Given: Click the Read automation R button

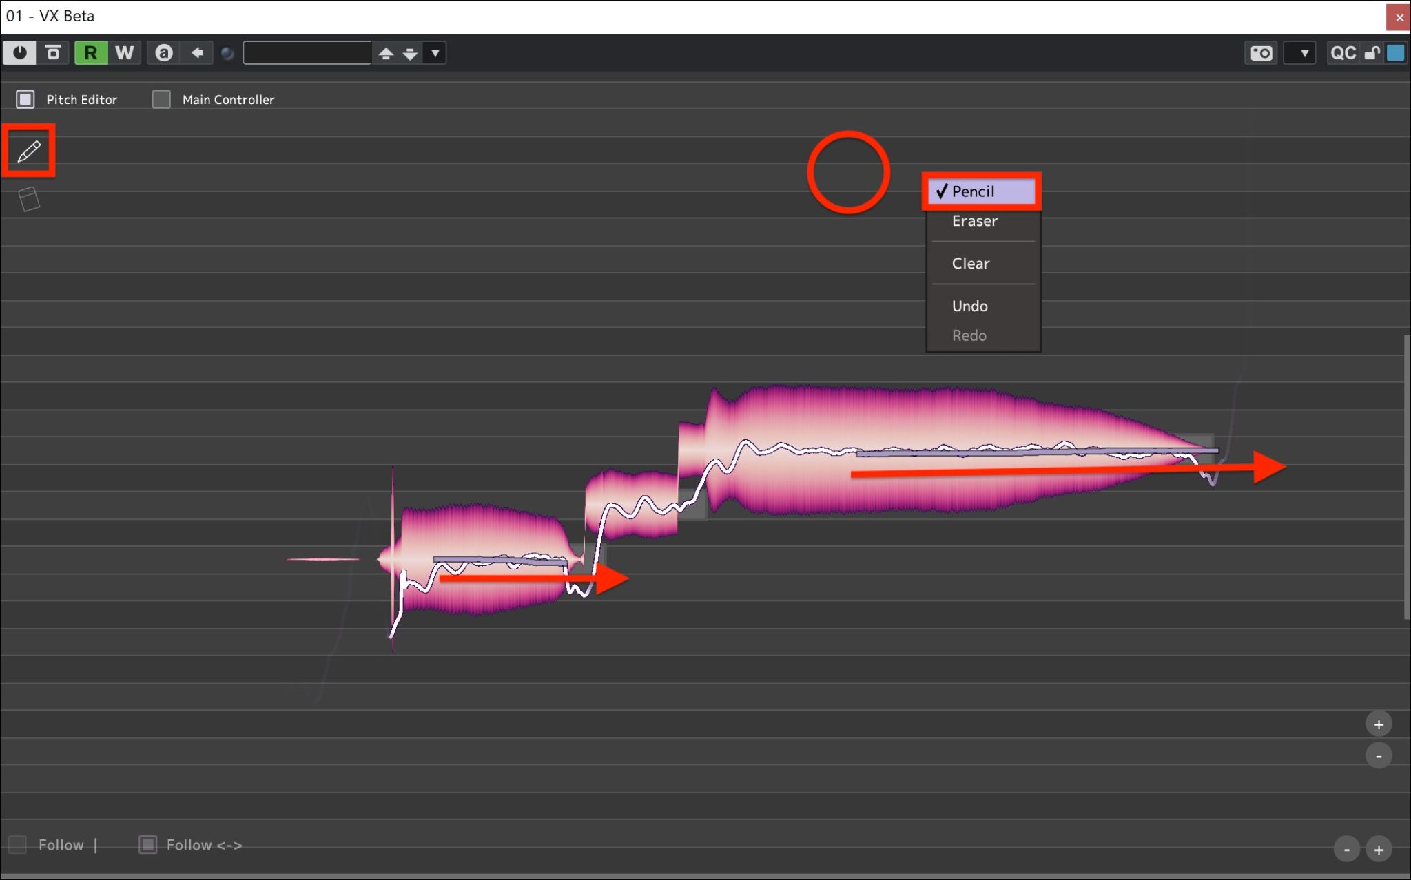Looking at the screenshot, I should tap(91, 52).
